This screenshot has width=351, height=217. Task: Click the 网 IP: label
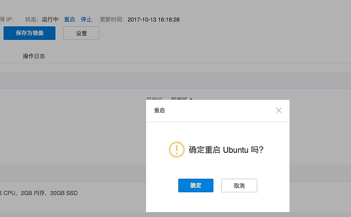[7, 20]
